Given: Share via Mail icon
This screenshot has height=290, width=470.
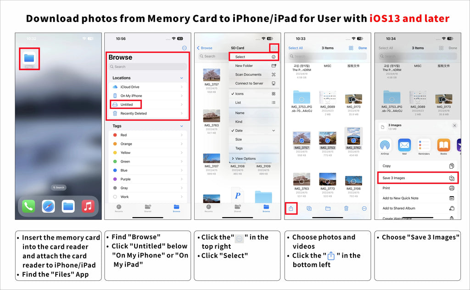Looking at the screenshot, I should coord(404,145).
